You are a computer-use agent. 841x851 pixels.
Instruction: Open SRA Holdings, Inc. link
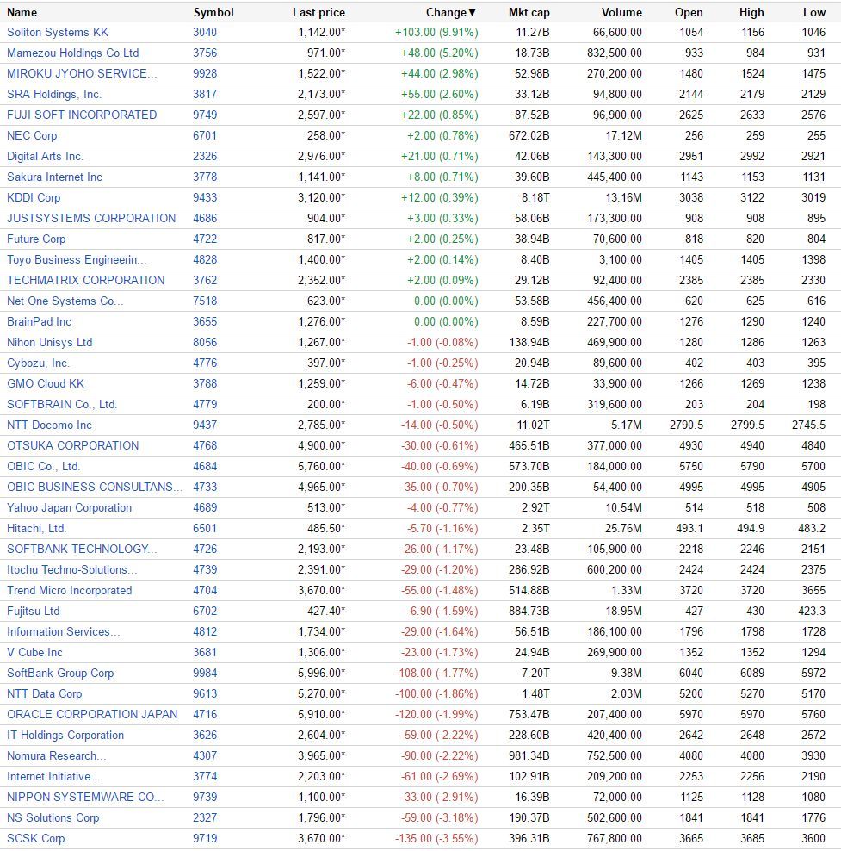click(54, 95)
